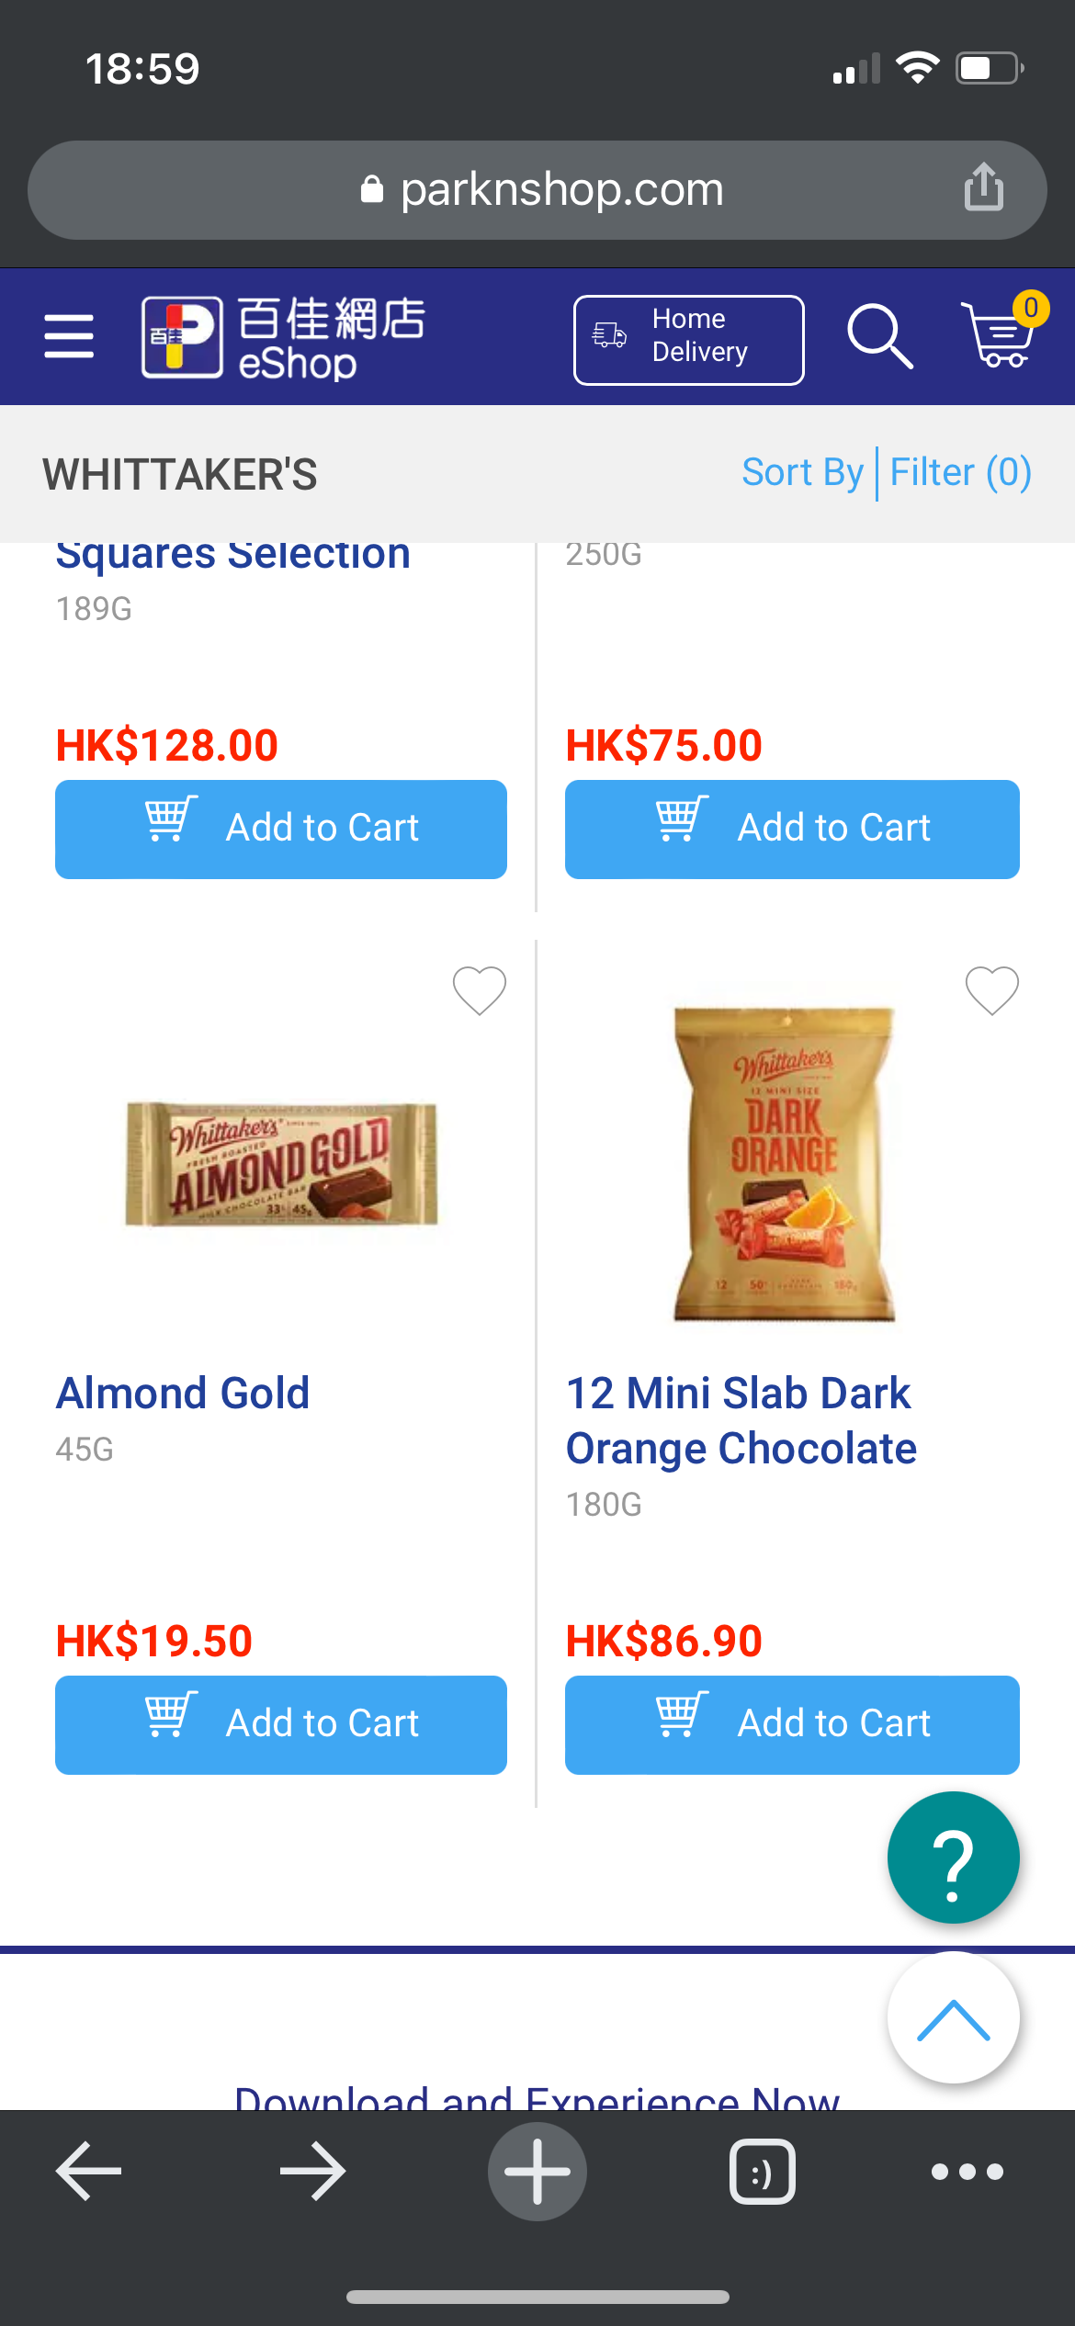Open a new browser tab with plus

(537, 2172)
